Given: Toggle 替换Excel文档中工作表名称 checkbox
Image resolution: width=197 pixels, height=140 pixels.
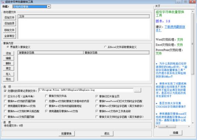Looking at the screenshot, I should (96, 111).
